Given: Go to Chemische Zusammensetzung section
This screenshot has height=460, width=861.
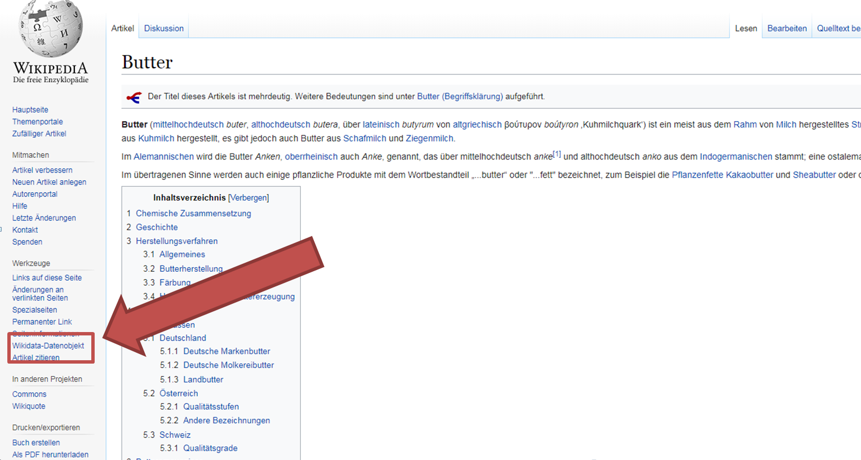Looking at the screenshot, I should 193,213.
